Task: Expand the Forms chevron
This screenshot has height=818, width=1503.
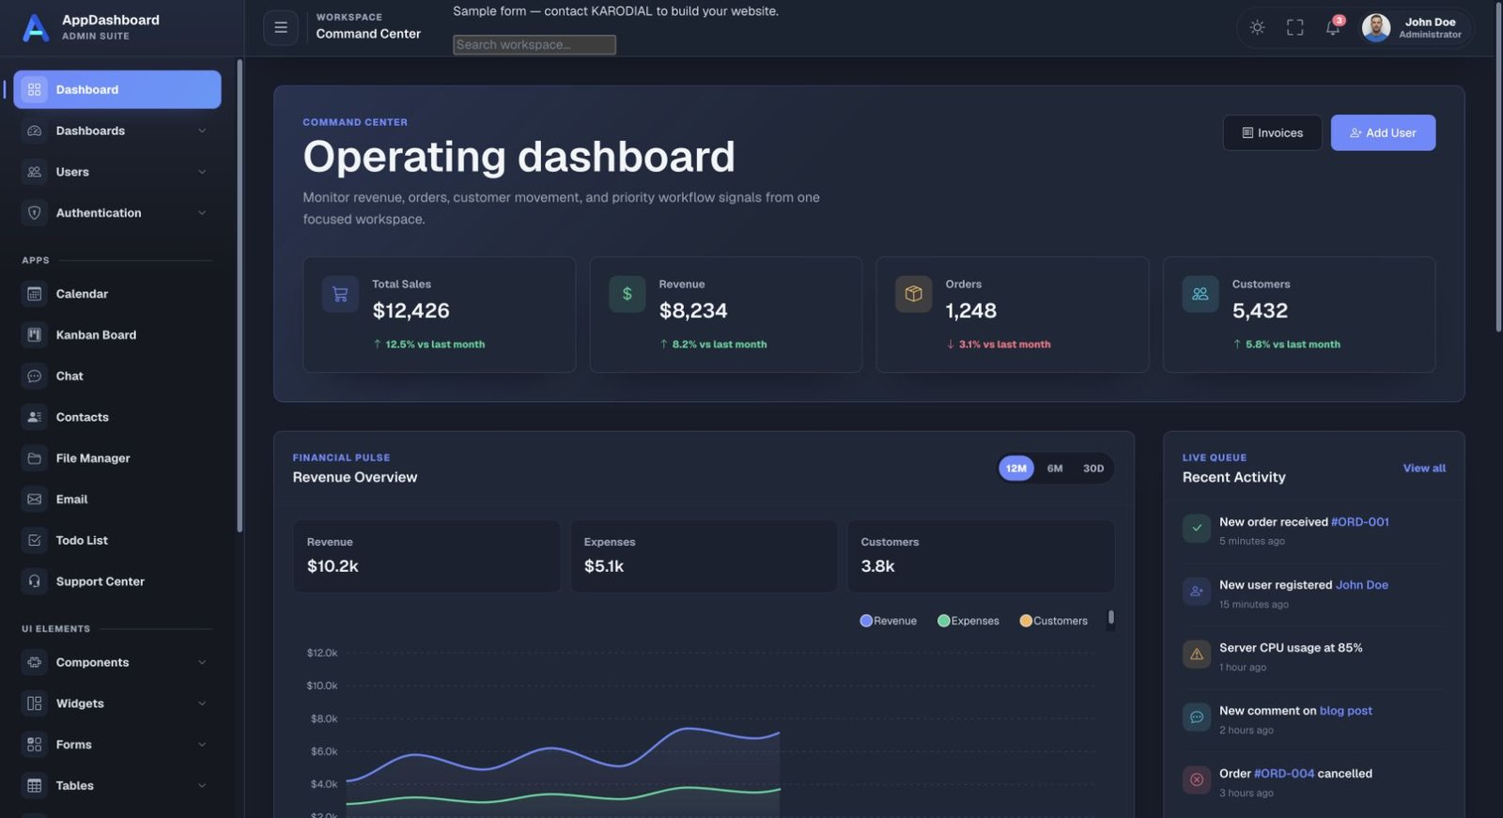Action: 202,745
